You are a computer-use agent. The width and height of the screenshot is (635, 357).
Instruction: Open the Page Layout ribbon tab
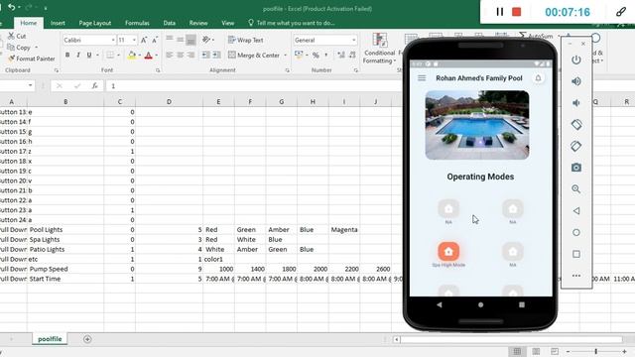(95, 23)
